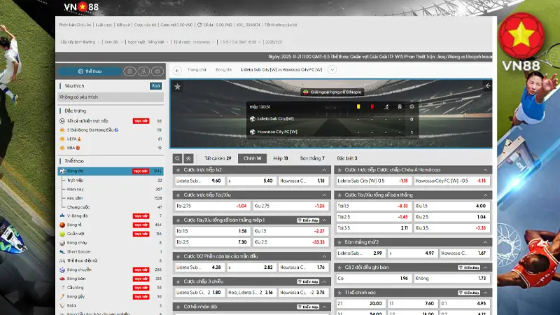Click the back arrow beside Trang chủ
This screenshot has height=315, width=560.
pyautogui.click(x=177, y=70)
